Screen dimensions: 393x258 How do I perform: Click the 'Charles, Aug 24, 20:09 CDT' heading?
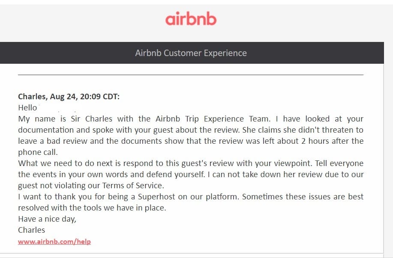[x=69, y=97]
